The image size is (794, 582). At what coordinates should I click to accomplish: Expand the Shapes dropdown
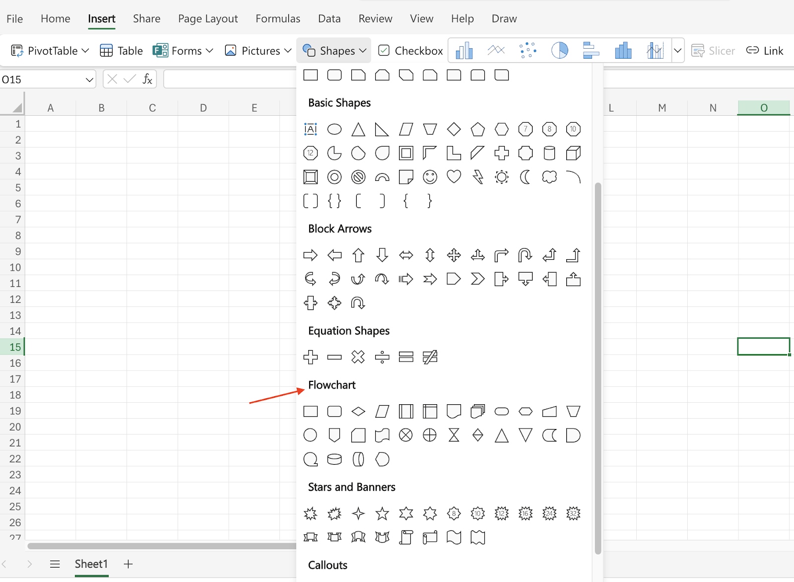(x=334, y=51)
